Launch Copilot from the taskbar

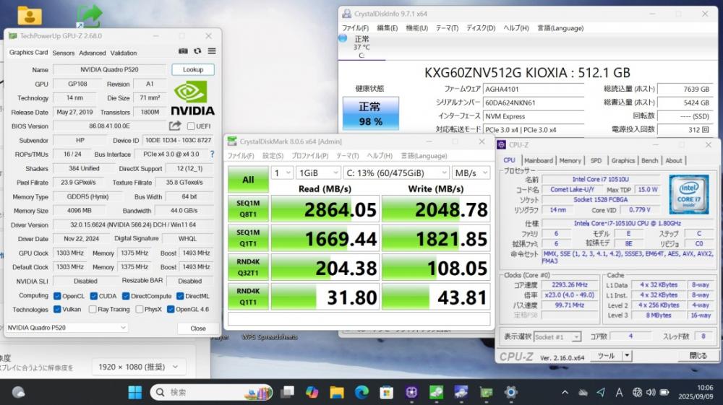click(312, 392)
